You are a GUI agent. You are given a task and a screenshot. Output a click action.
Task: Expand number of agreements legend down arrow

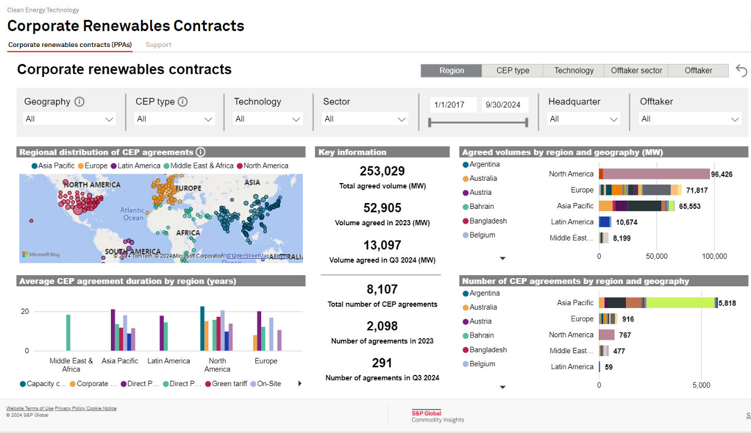(502, 387)
